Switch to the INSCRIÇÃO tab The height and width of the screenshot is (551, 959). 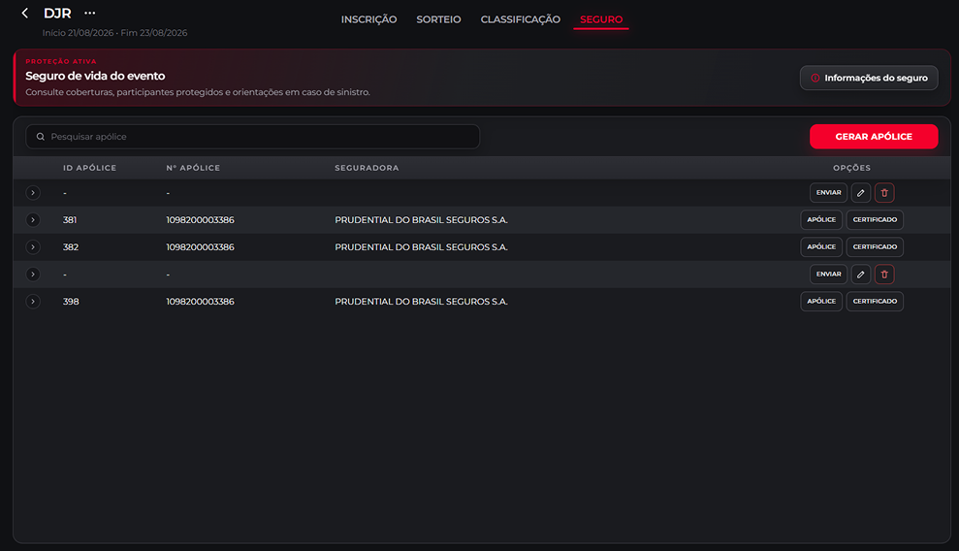point(368,19)
